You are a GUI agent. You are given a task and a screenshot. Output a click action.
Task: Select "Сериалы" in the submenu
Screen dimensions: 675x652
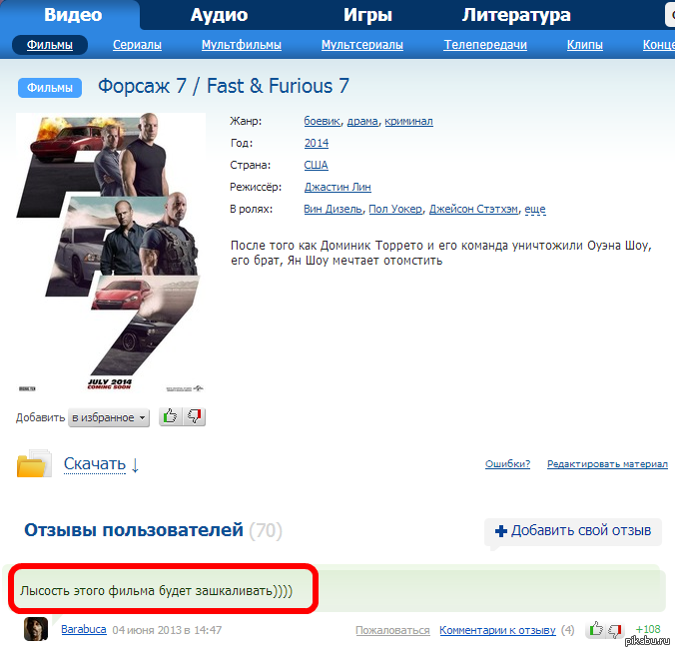pyautogui.click(x=137, y=45)
